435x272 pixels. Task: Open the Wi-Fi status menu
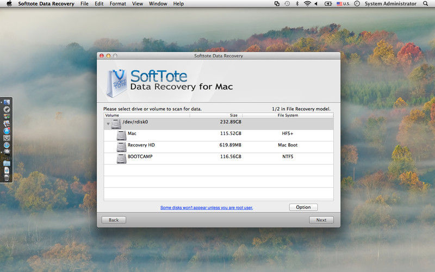click(x=307, y=4)
